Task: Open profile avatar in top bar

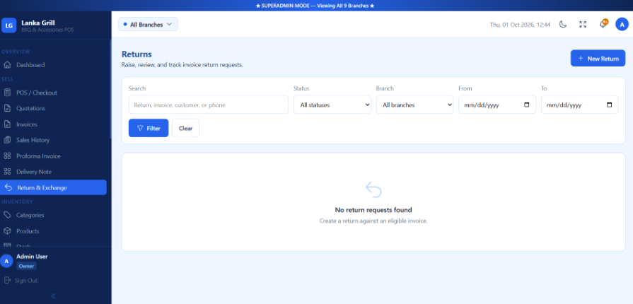Action: (x=622, y=24)
